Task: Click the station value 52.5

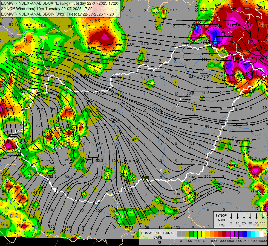Action: [x=175, y=77]
